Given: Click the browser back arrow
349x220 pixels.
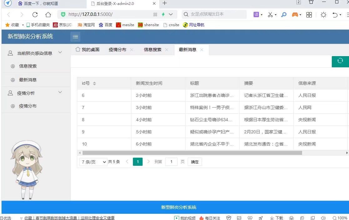Looking at the screenshot, I should point(9,15).
